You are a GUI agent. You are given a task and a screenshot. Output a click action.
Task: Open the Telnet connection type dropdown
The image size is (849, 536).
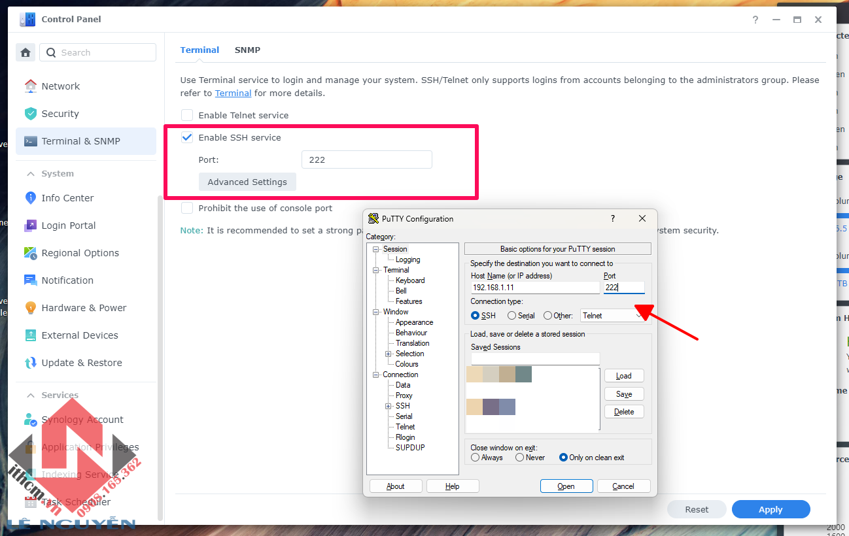click(612, 316)
